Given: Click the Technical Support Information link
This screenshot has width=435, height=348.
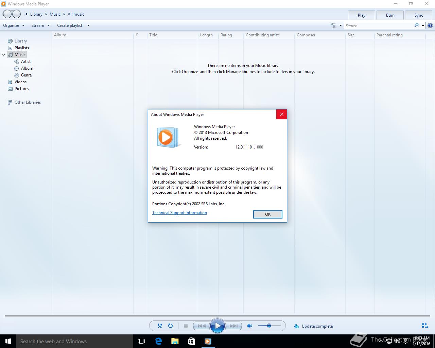Looking at the screenshot, I should (x=179, y=213).
